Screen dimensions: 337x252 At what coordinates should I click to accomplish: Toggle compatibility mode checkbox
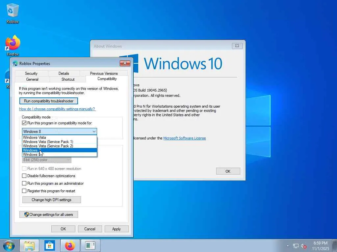point(24,123)
